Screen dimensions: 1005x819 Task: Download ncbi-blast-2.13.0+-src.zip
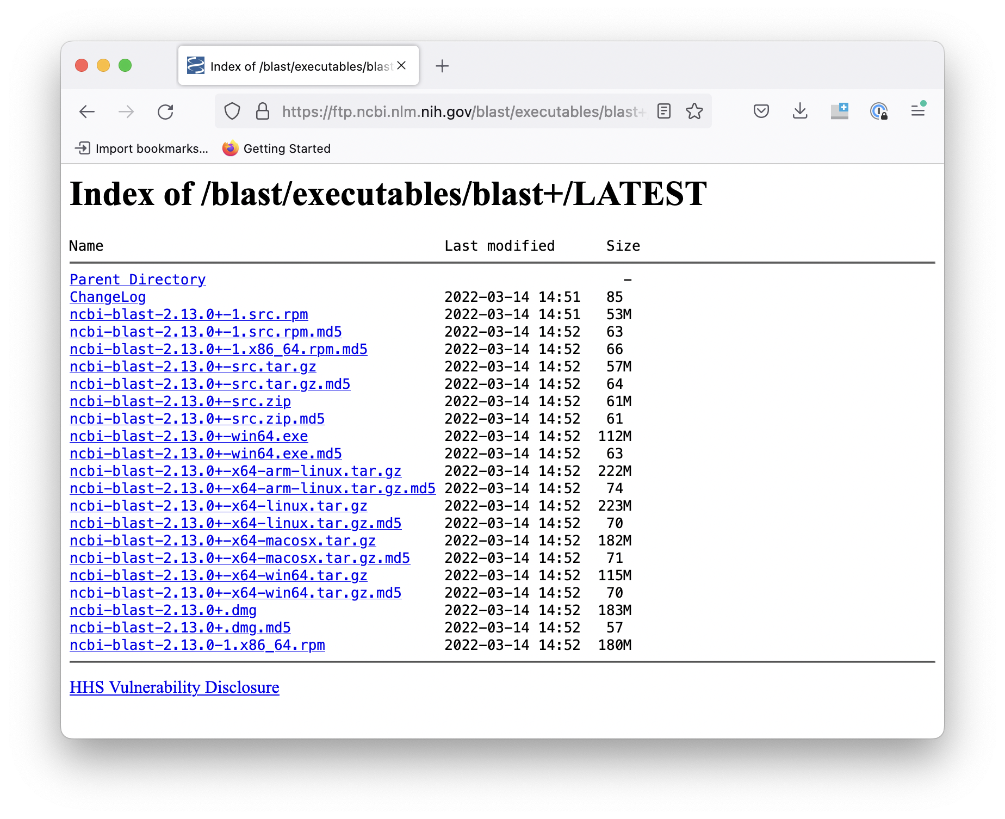[180, 401]
